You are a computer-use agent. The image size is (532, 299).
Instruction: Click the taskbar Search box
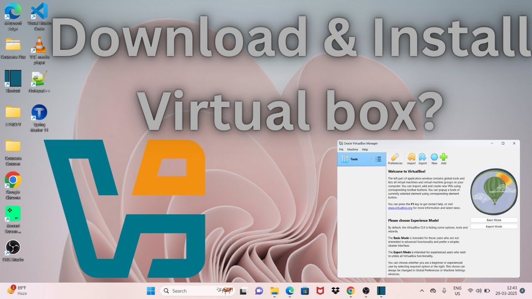point(198,291)
